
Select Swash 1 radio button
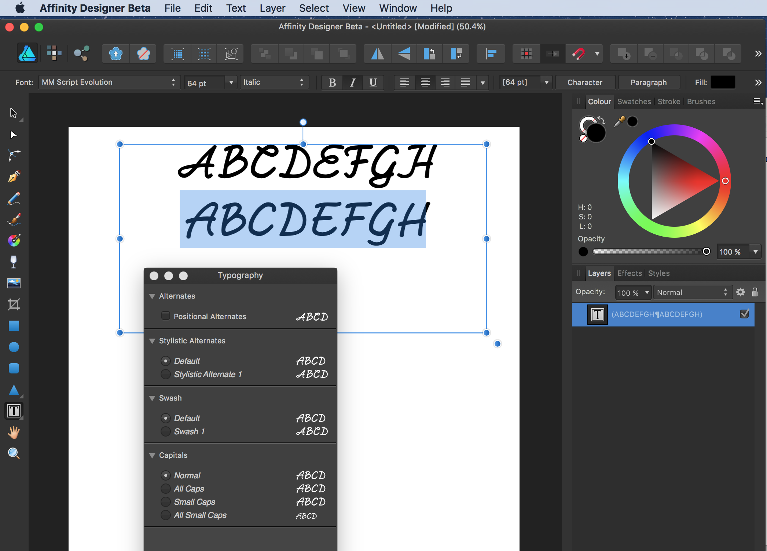click(x=166, y=431)
